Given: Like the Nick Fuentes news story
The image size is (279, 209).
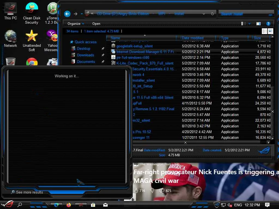Looking at the screenshot, I should point(136,190).
